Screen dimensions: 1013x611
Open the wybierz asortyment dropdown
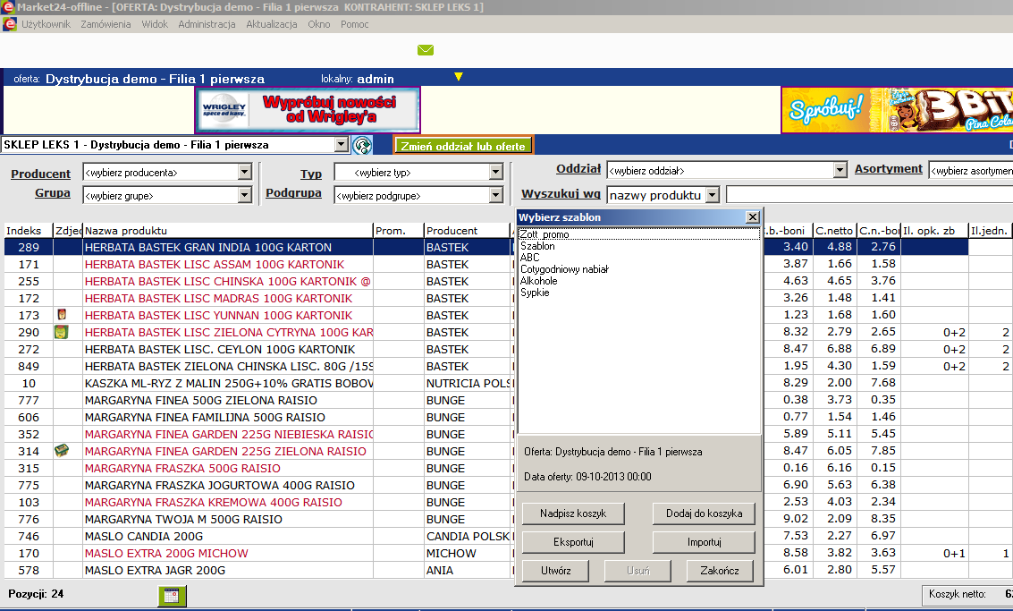click(x=970, y=170)
